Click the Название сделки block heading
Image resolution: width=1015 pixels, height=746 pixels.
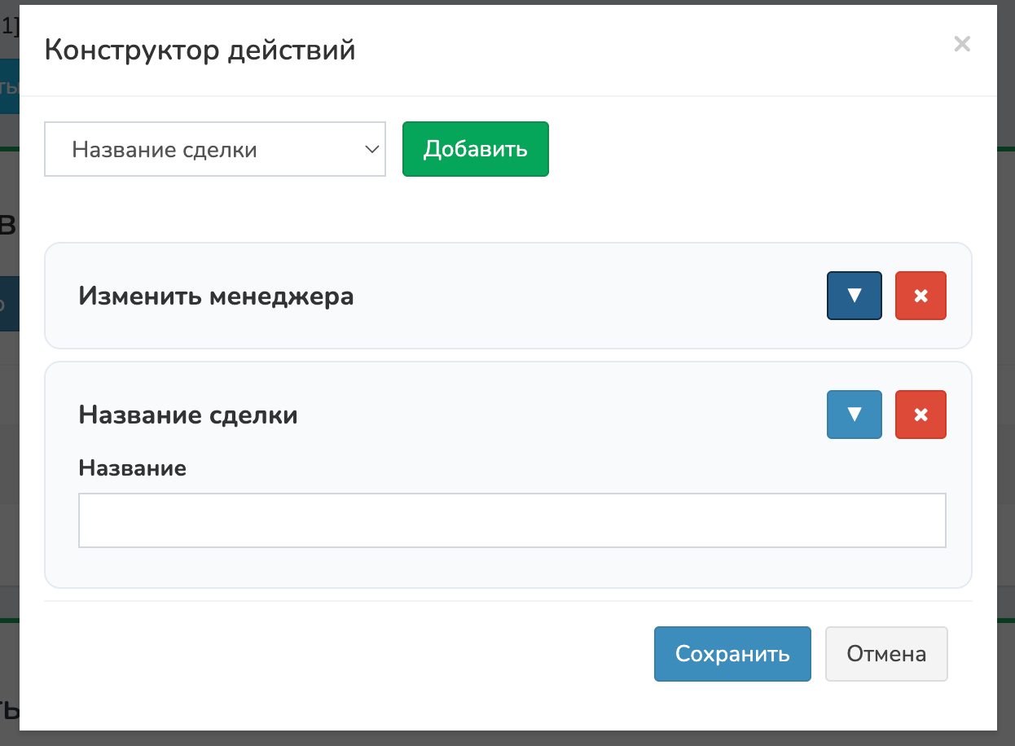187,415
